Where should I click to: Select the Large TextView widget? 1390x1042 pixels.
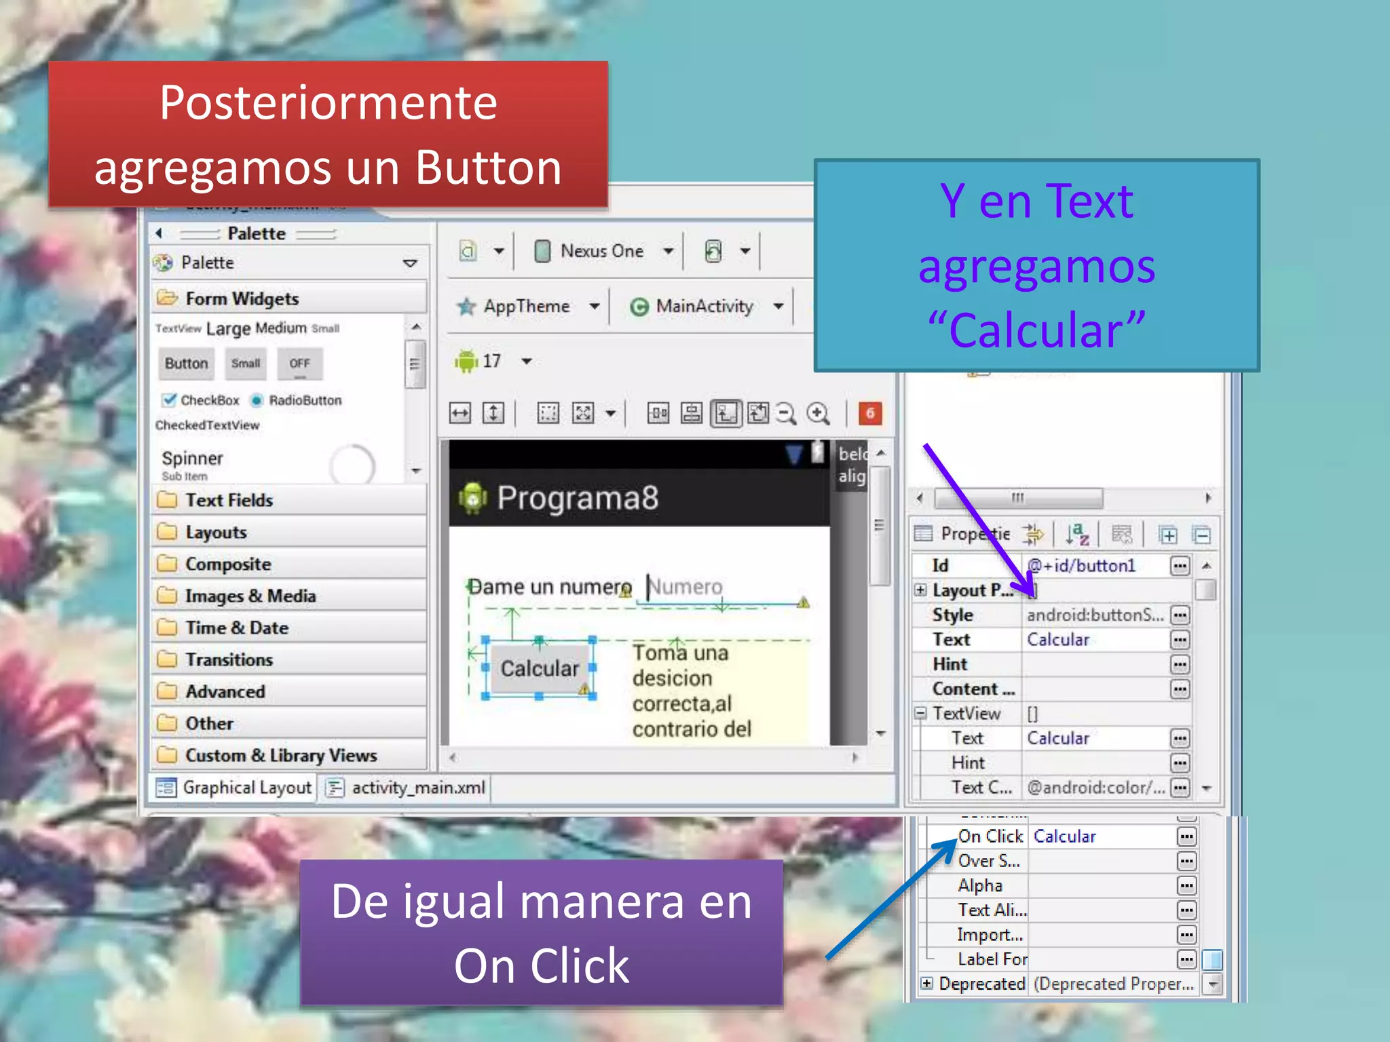229,329
